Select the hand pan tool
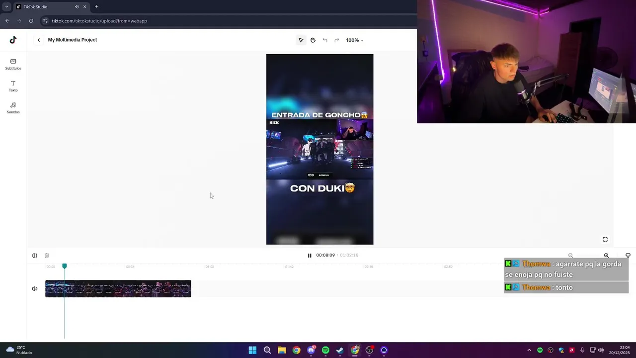This screenshot has height=358, width=636. coord(313,40)
